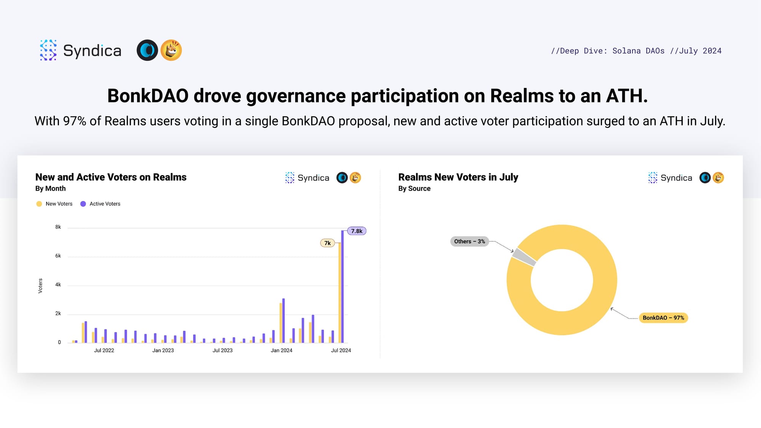The height and width of the screenshot is (428, 761).
Task: Click the tall yellow July 2024 bar
Action: tap(339, 293)
